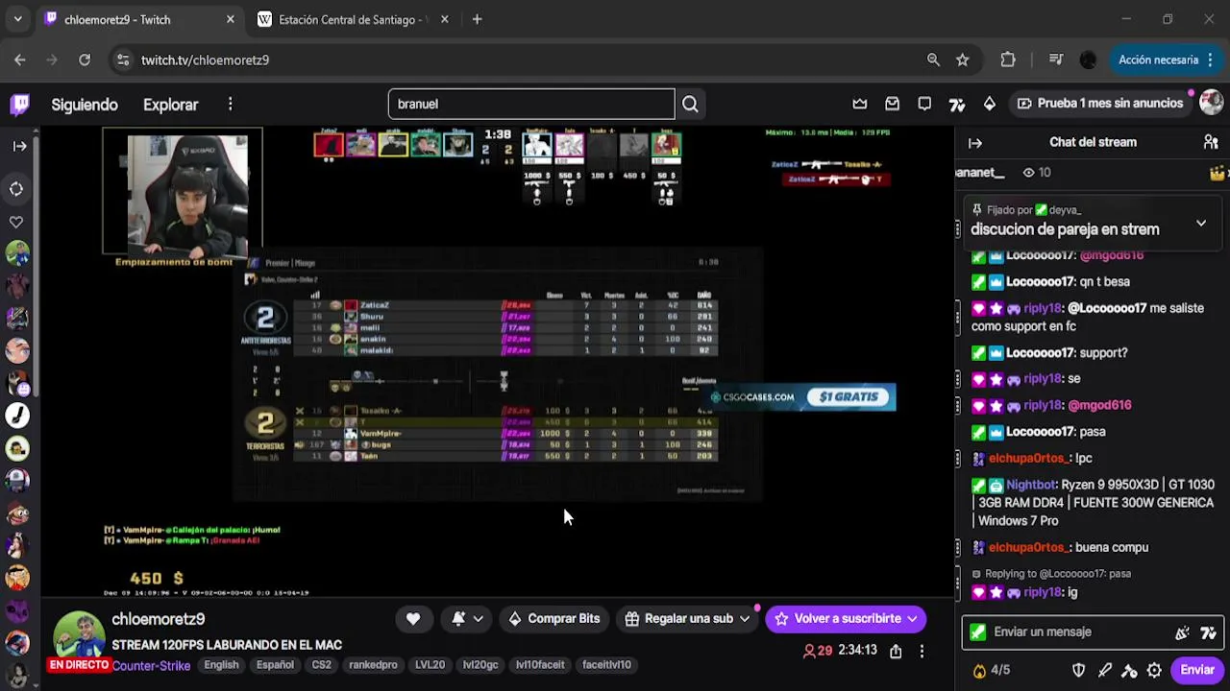Open the chat community users icon
The height and width of the screenshot is (691, 1230).
[1211, 142]
